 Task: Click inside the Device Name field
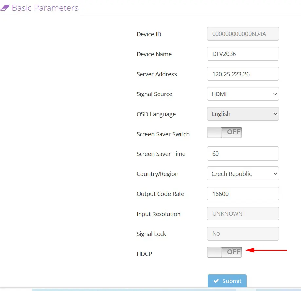point(243,54)
